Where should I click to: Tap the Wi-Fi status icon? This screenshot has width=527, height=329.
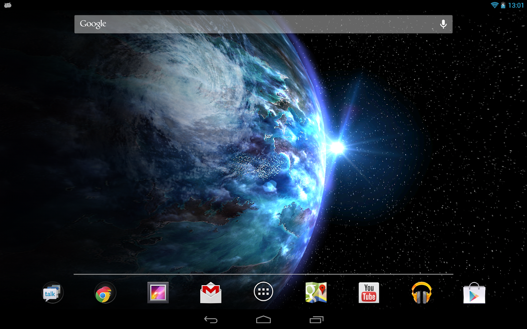[x=494, y=5]
